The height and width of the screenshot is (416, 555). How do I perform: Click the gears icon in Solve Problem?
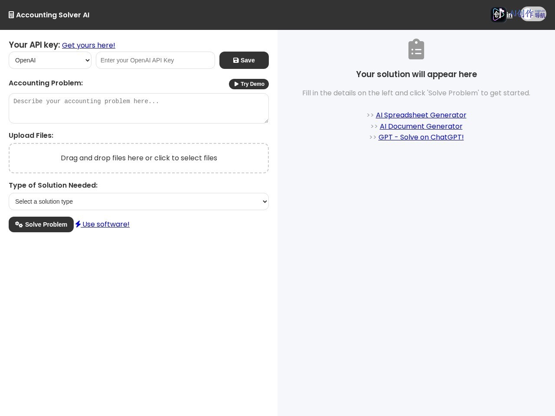[19, 224]
